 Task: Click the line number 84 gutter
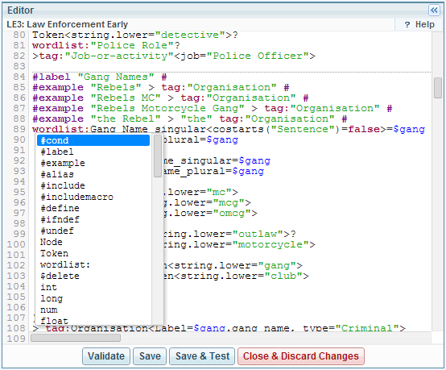19,77
